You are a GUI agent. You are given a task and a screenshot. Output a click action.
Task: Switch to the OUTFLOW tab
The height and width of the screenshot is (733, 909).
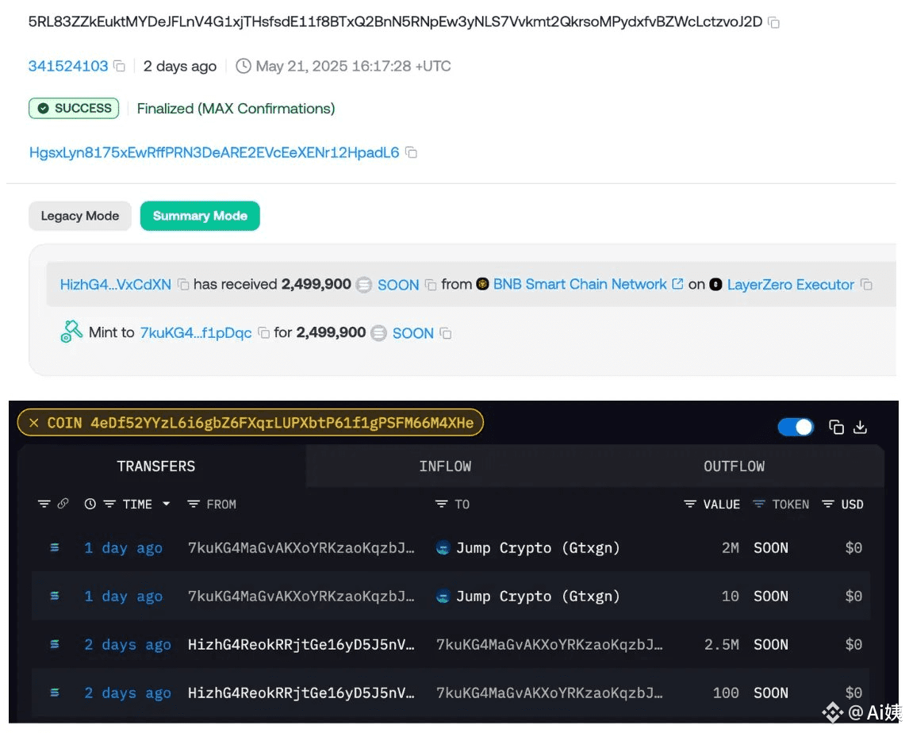point(734,466)
